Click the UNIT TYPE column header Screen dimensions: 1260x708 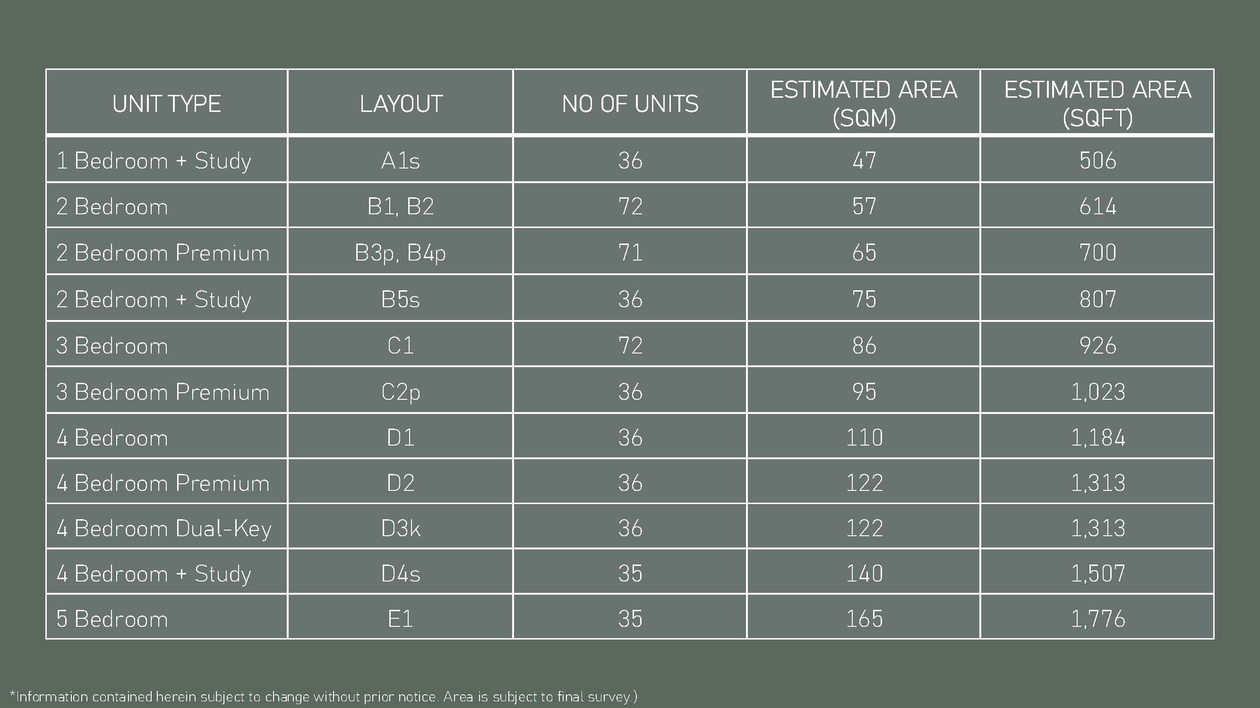(x=166, y=103)
